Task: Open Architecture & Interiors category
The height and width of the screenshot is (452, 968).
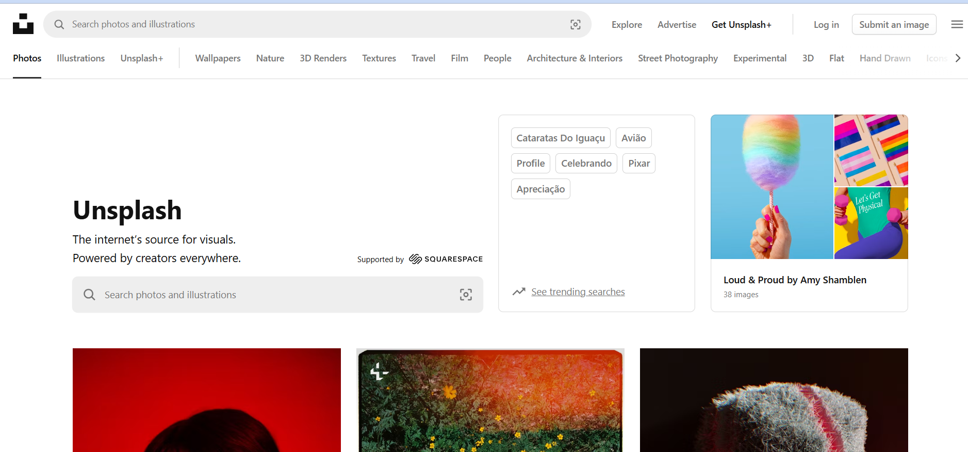Action: pyautogui.click(x=575, y=58)
